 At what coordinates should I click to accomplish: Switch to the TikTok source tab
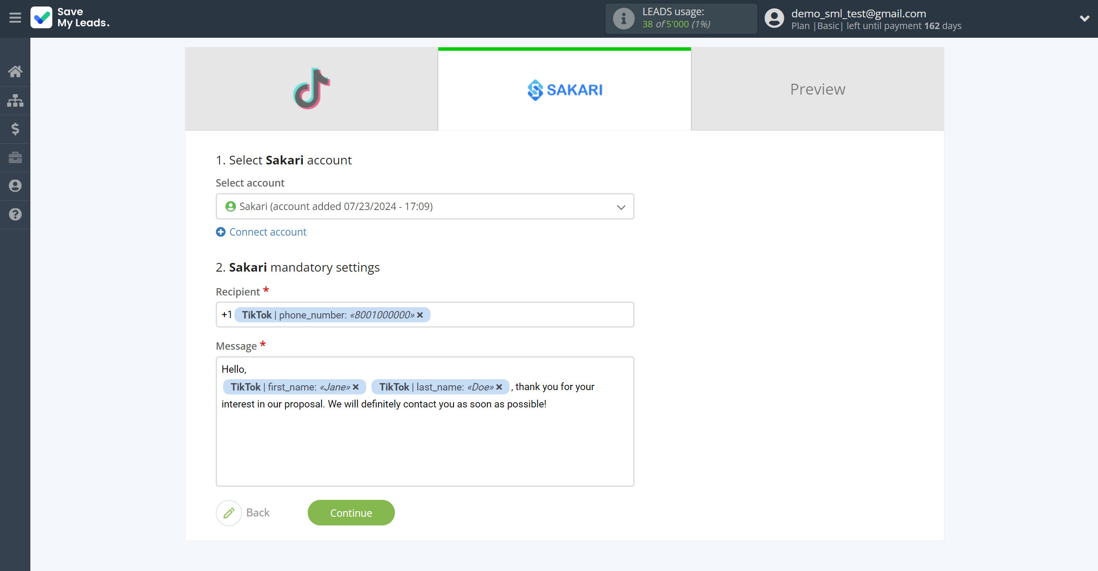click(x=311, y=89)
